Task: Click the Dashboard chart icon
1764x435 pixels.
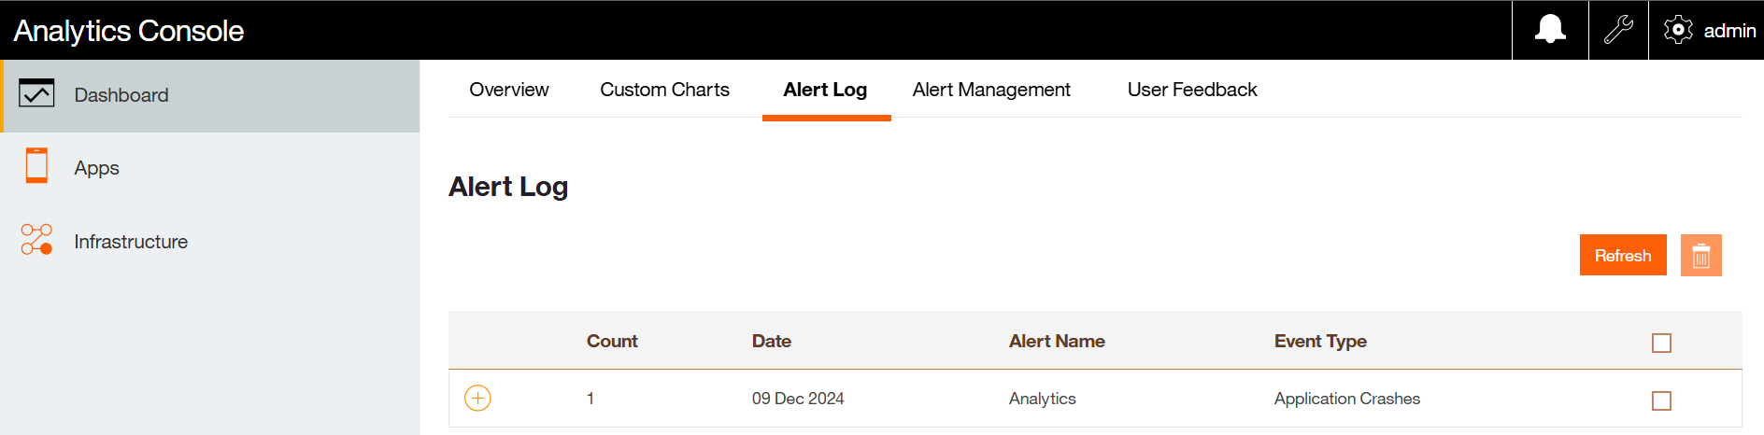Action: [x=36, y=93]
